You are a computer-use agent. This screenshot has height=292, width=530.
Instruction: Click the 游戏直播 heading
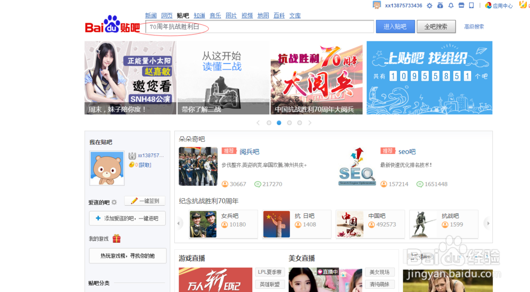[192, 258]
